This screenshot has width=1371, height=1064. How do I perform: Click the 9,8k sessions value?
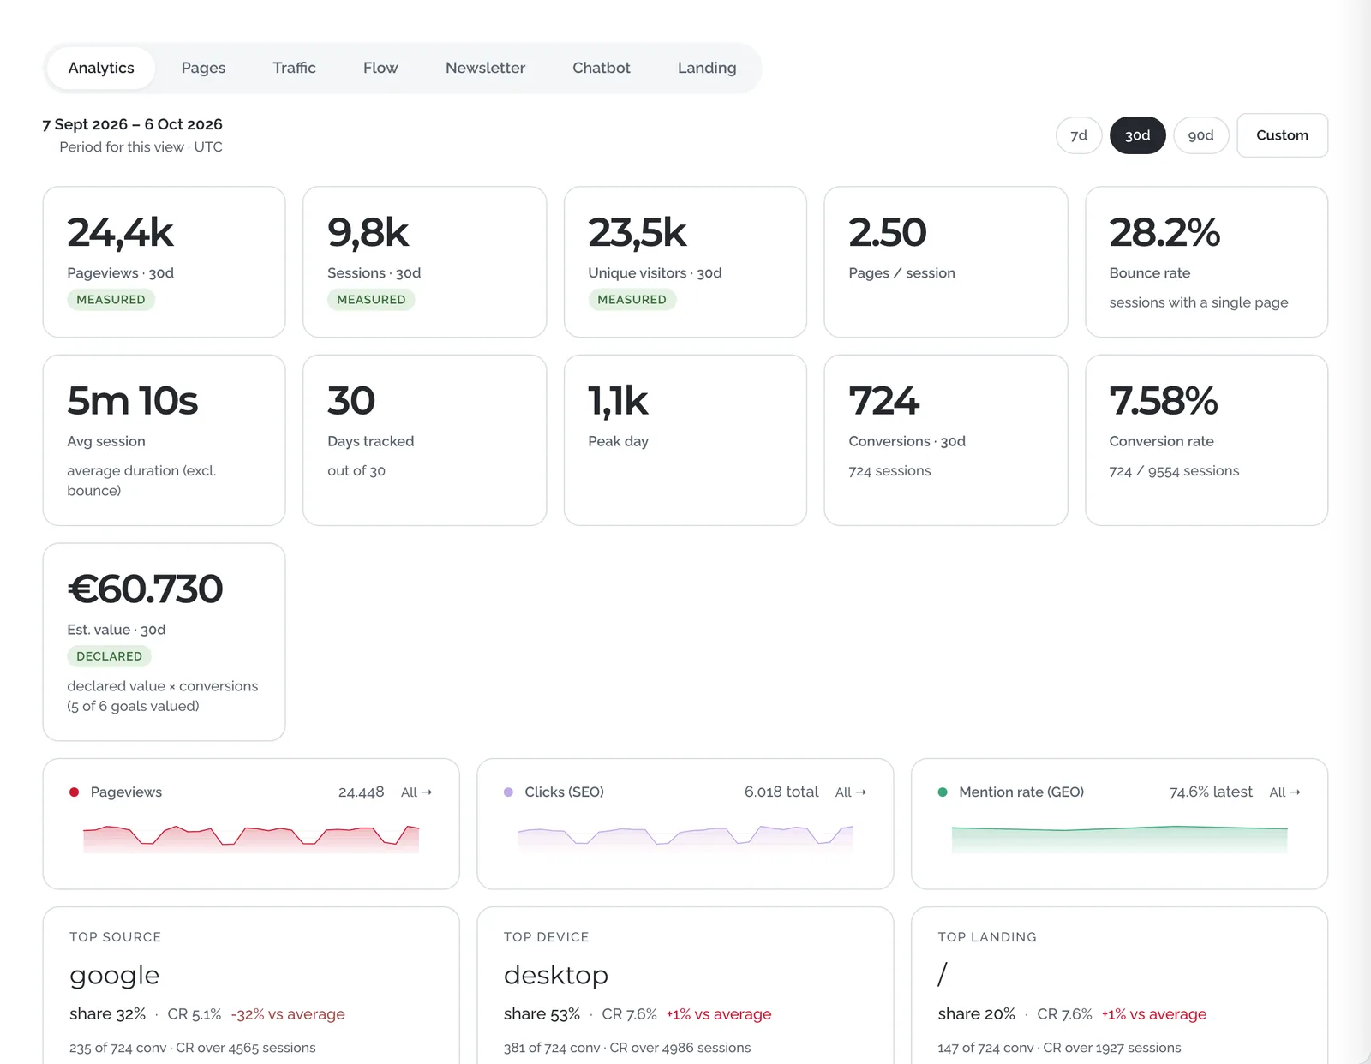pos(368,233)
